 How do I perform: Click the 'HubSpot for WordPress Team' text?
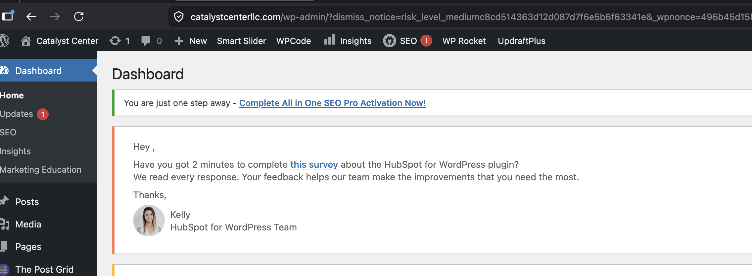point(233,227)
